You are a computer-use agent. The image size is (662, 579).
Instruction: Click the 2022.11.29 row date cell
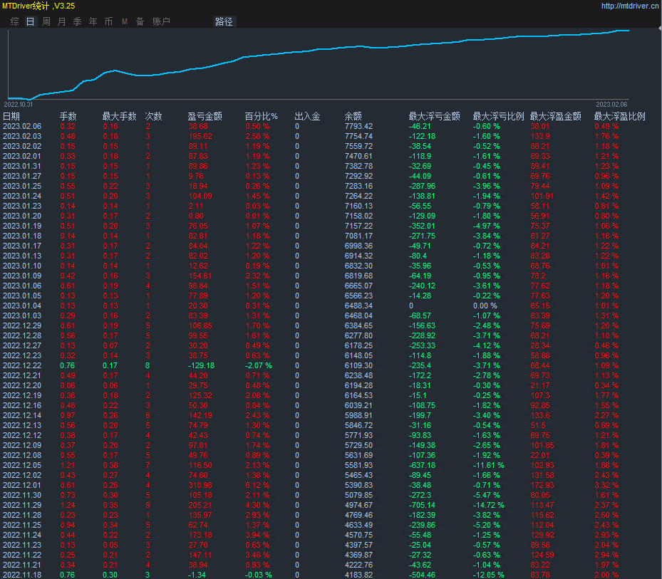pyautogui.click(x=21, y=505)
